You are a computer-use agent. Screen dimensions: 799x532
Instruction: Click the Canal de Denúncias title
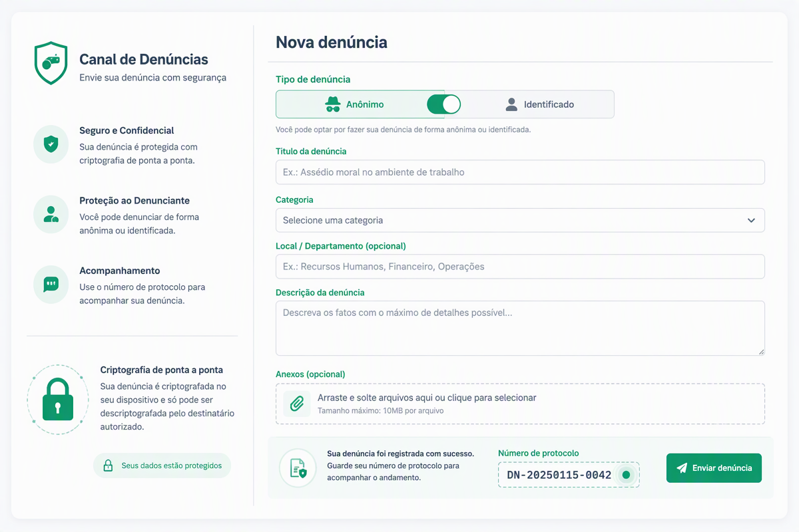(144, 59)
